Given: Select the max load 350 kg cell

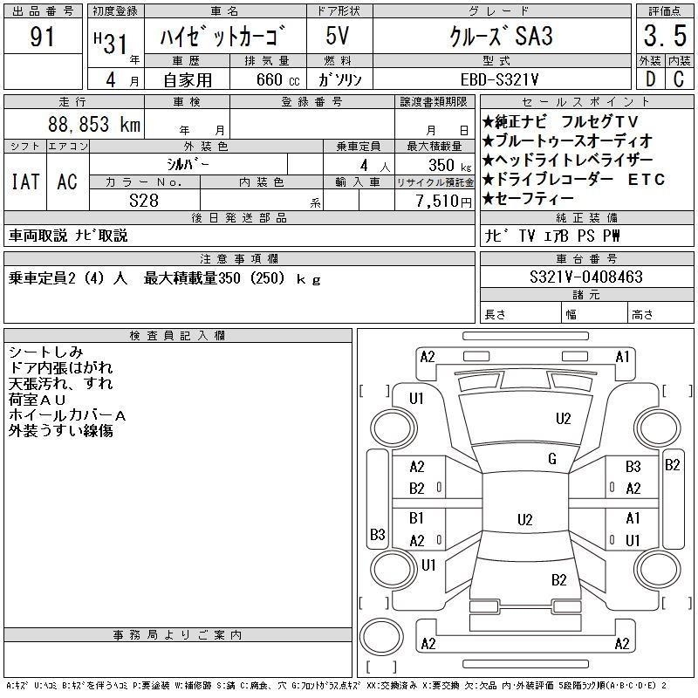Looking at the screenshot, I should click(x=435, y=165).
